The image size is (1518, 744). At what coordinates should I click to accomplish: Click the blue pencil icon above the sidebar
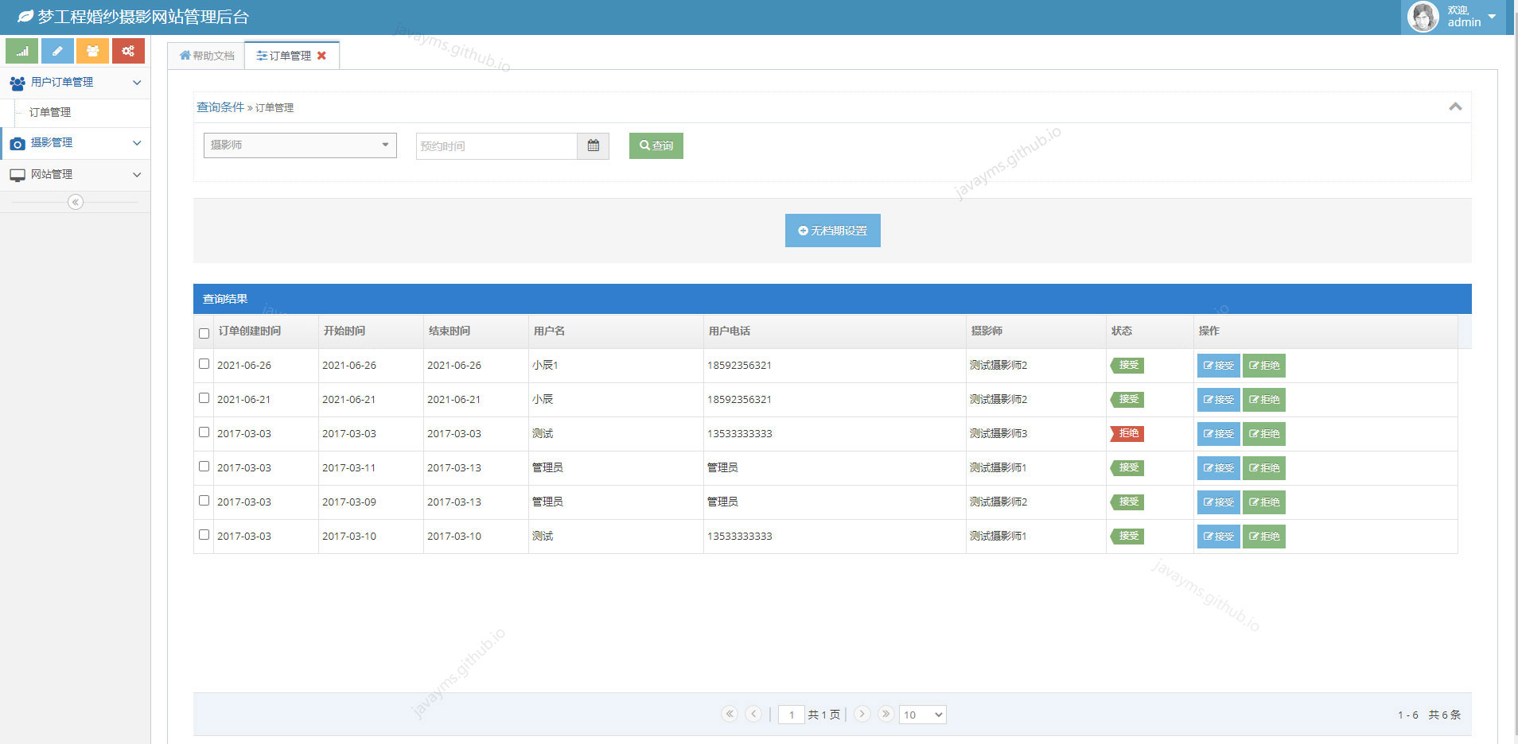[x=57, y=50]
